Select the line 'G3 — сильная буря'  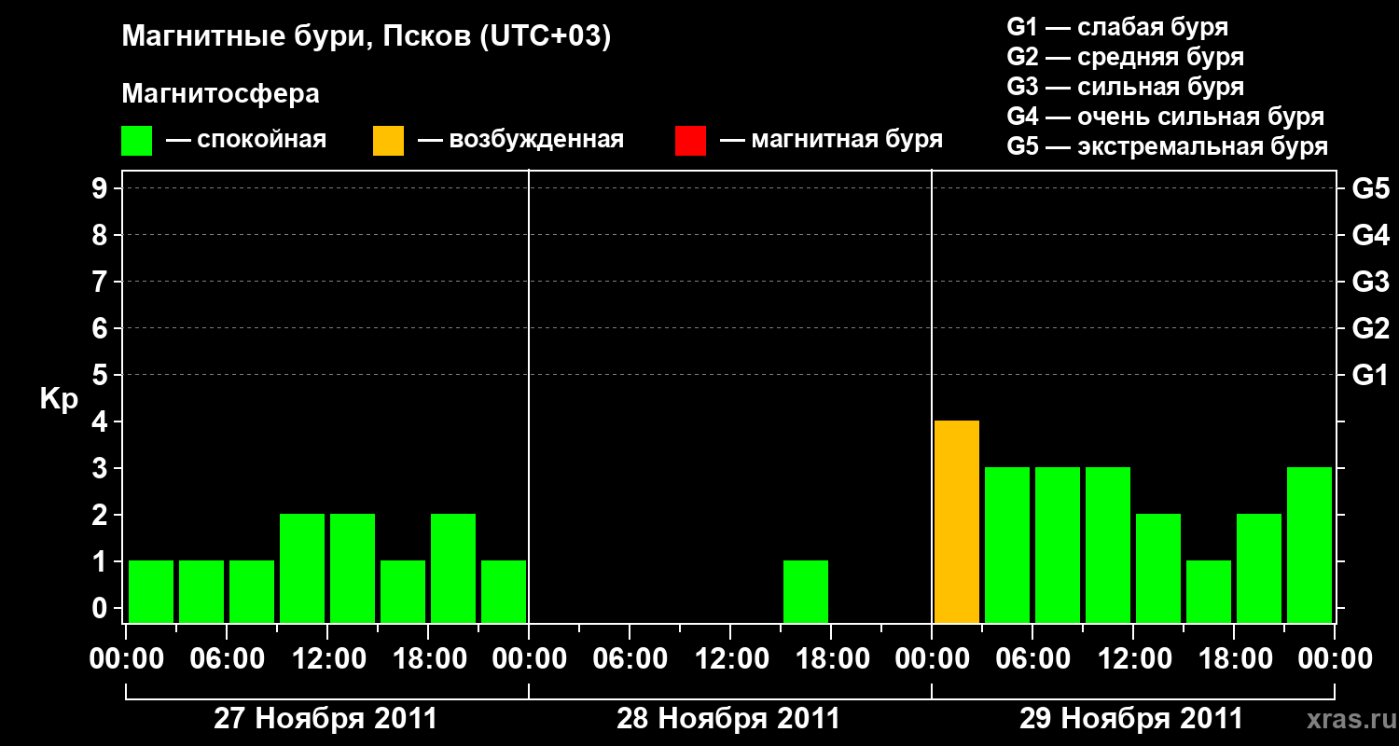(x=1126, y=87)
